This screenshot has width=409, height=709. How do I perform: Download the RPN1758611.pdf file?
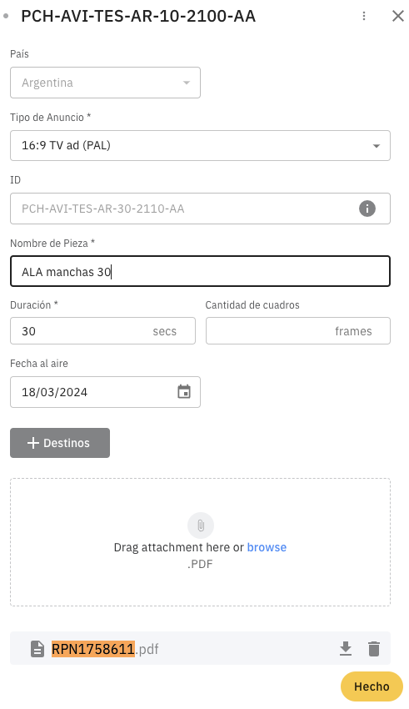346,648
